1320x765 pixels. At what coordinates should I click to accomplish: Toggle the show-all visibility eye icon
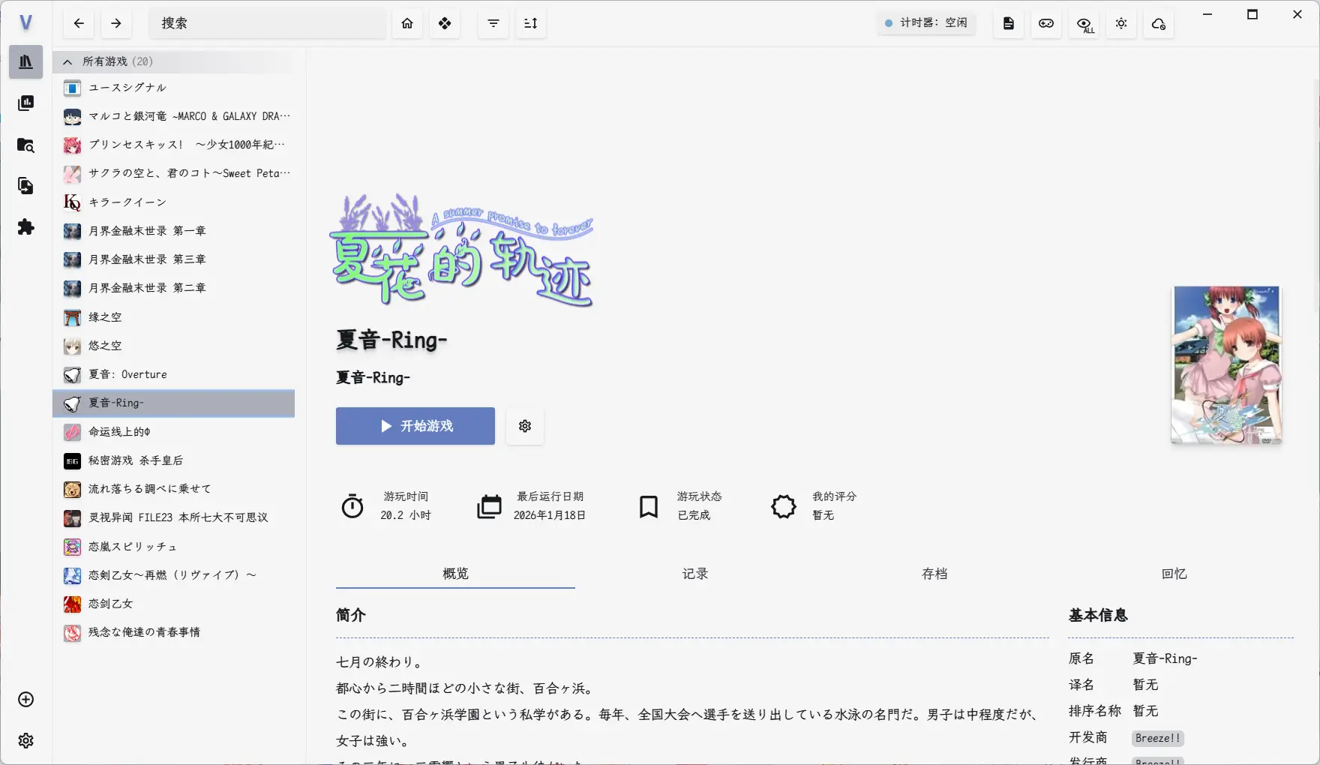[1084, 24]
